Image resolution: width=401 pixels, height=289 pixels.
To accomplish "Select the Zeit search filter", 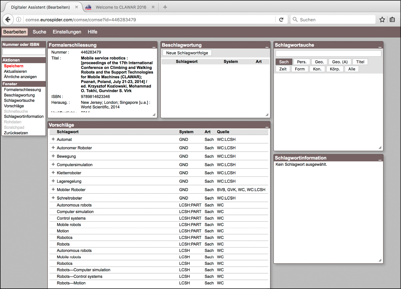I will [283, 69].
